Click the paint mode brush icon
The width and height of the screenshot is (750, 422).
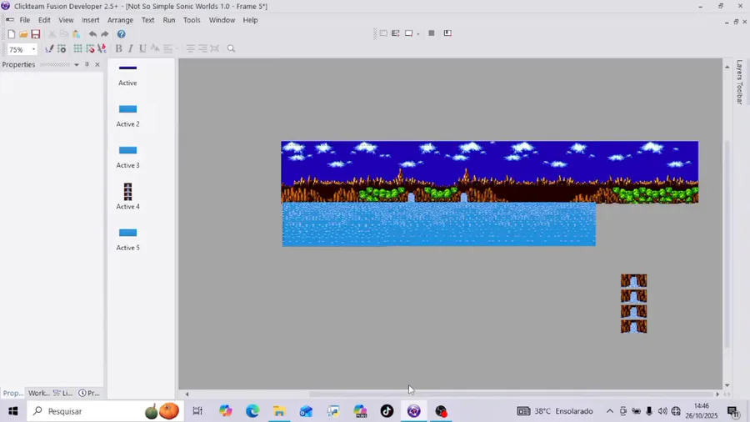point(49,48)
